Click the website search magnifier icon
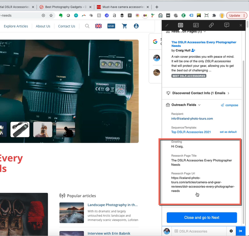249x236 pixels. [x=87, y=26]
